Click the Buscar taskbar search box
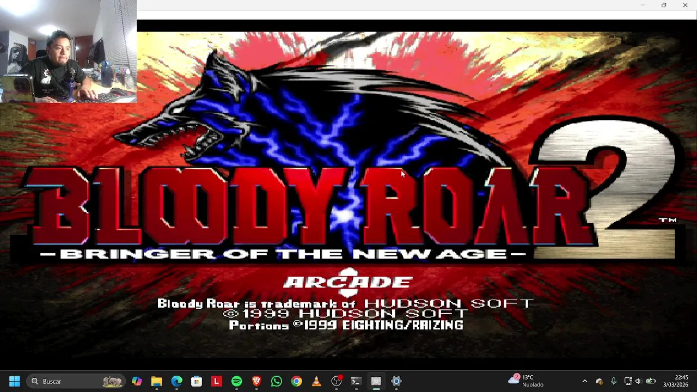Image resolution: width=697 pixels, height=392 pixels. click(x=76, y=381)
